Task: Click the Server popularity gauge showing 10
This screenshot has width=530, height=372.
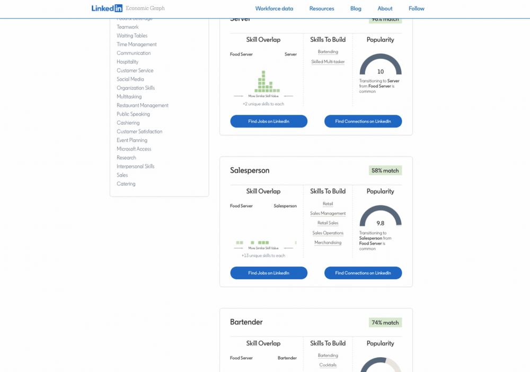Action: pos(380,65)
